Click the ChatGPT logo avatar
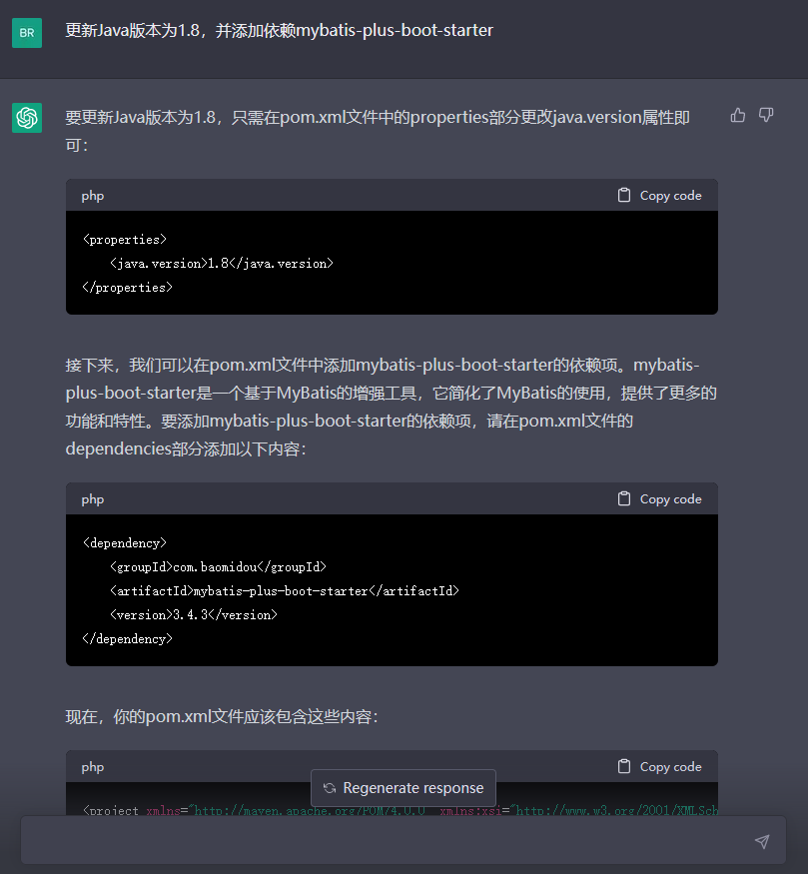The image size is (808, 874). tap(27, 118)
